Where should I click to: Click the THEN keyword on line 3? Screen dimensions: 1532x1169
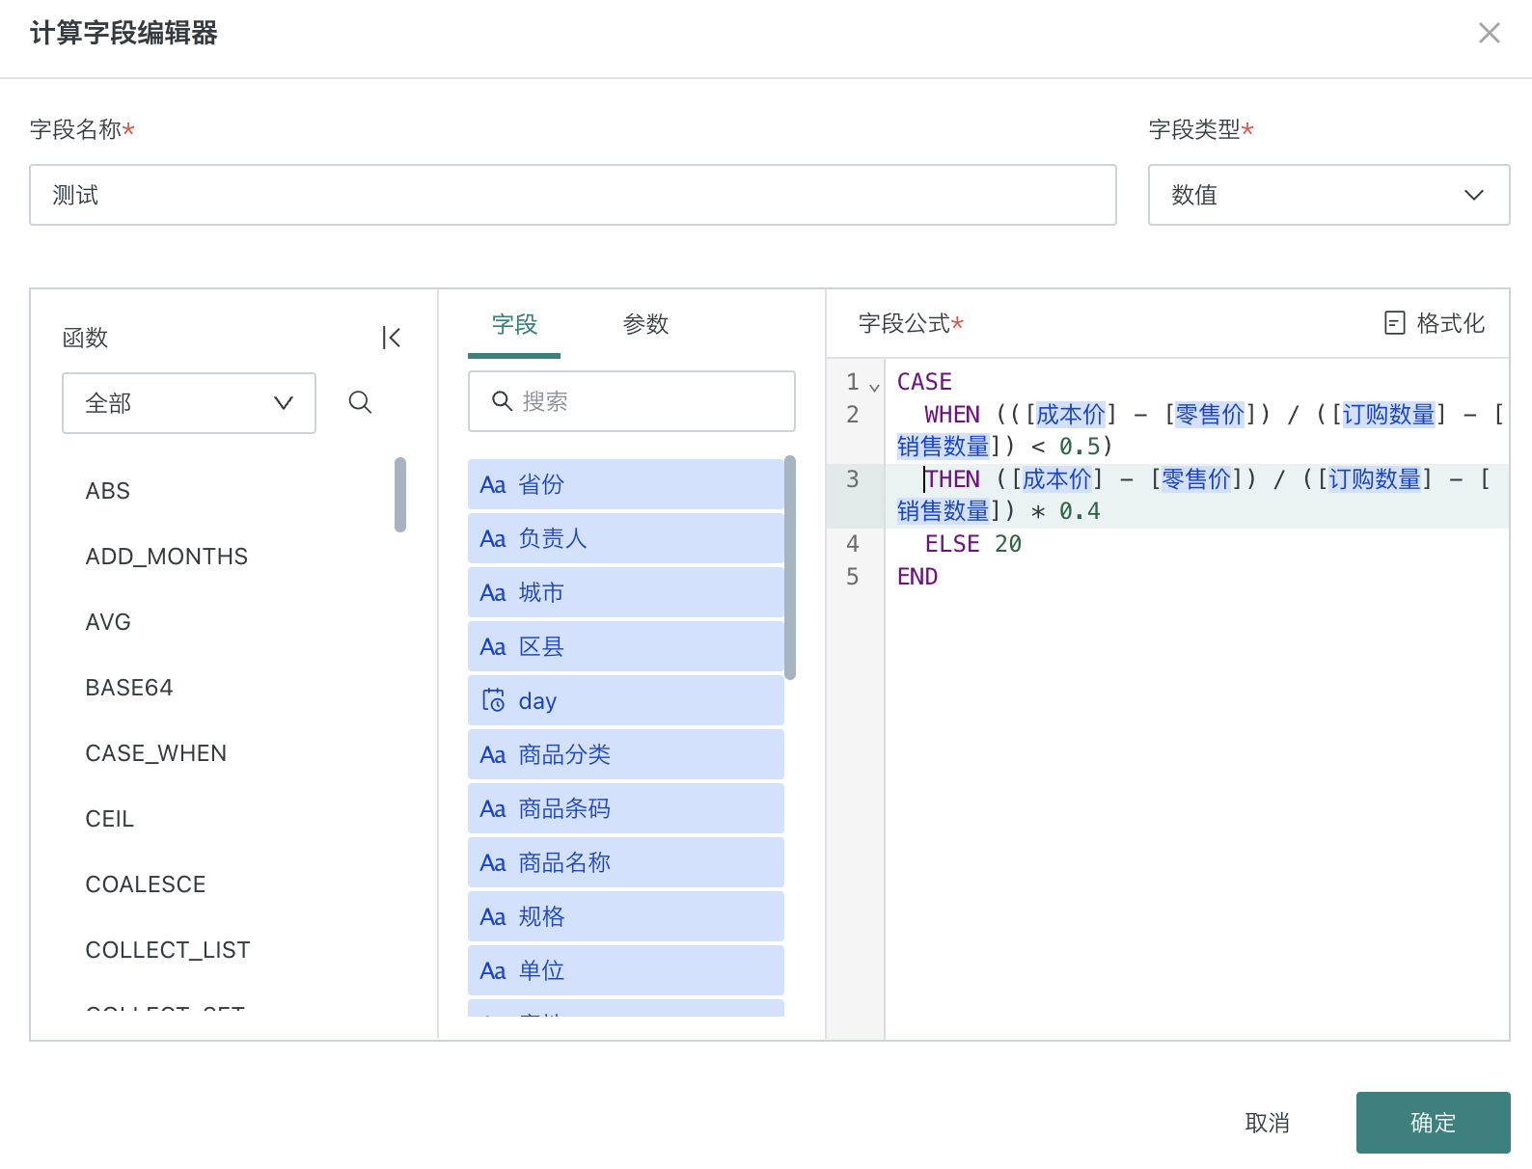pos(952,479)
